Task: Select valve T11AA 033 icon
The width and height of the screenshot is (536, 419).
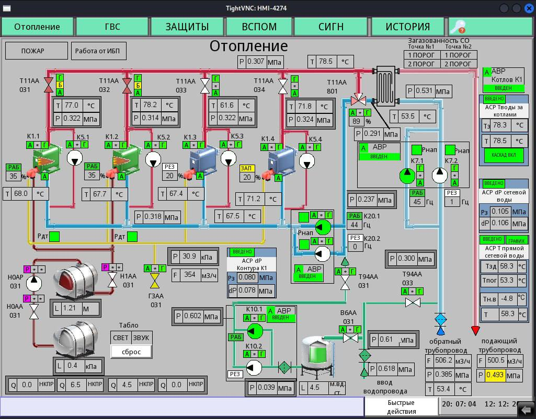Action: pos(205,86)
